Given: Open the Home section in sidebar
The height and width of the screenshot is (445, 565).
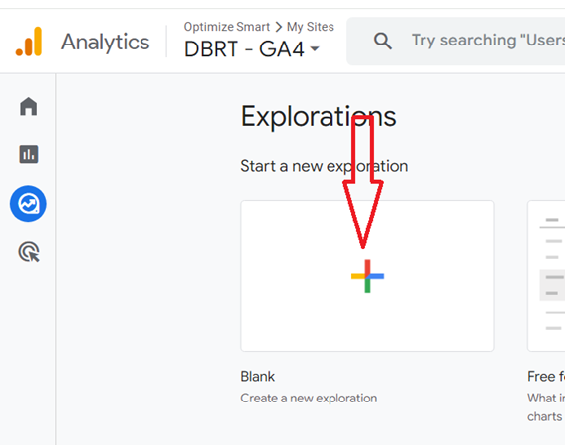Looking at the screenshot, I should [x=29, y=106].
